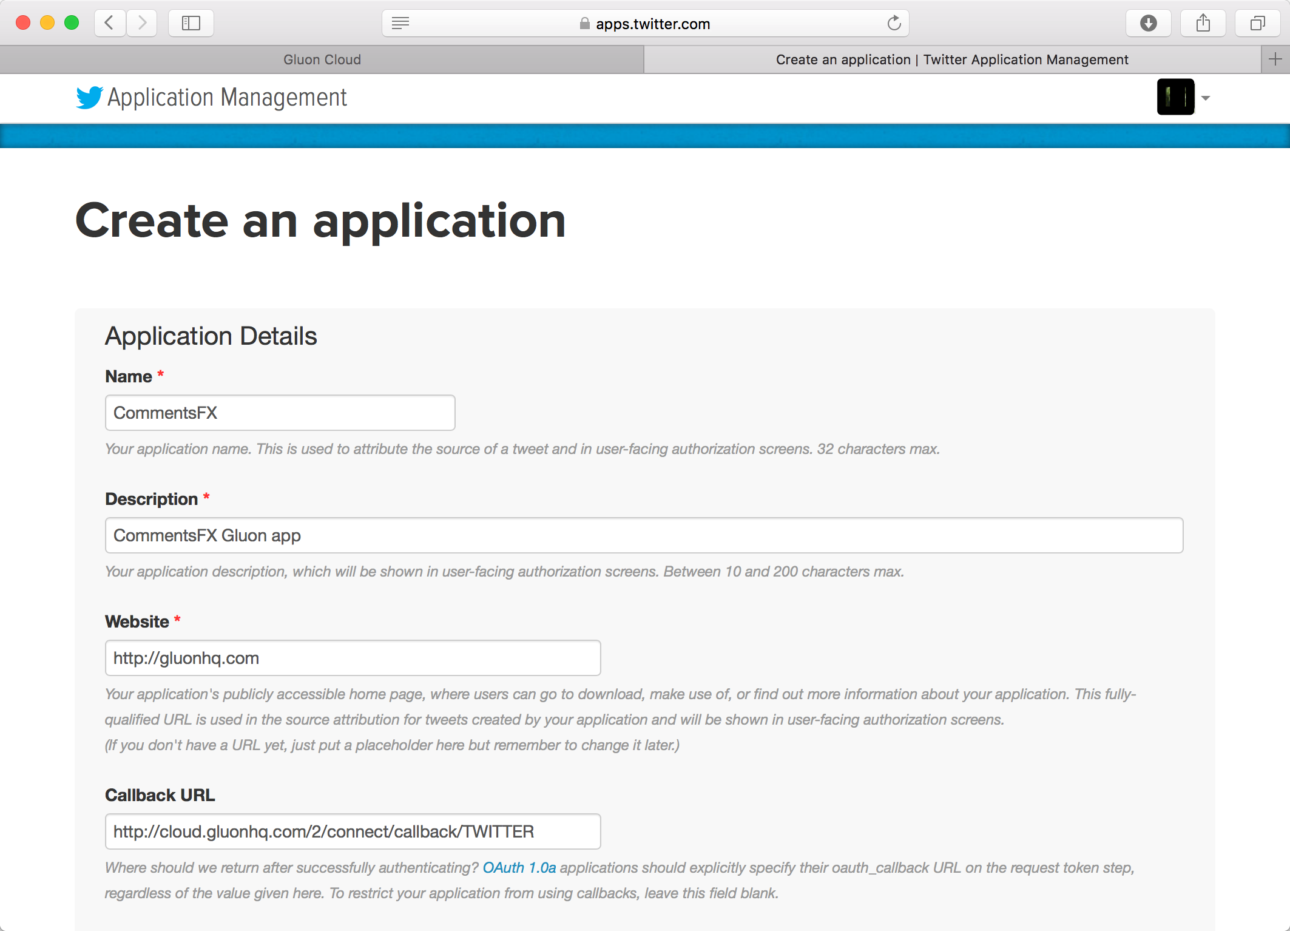Show all tabs overview
The image size is (1290, 931).
[1257, 23]
